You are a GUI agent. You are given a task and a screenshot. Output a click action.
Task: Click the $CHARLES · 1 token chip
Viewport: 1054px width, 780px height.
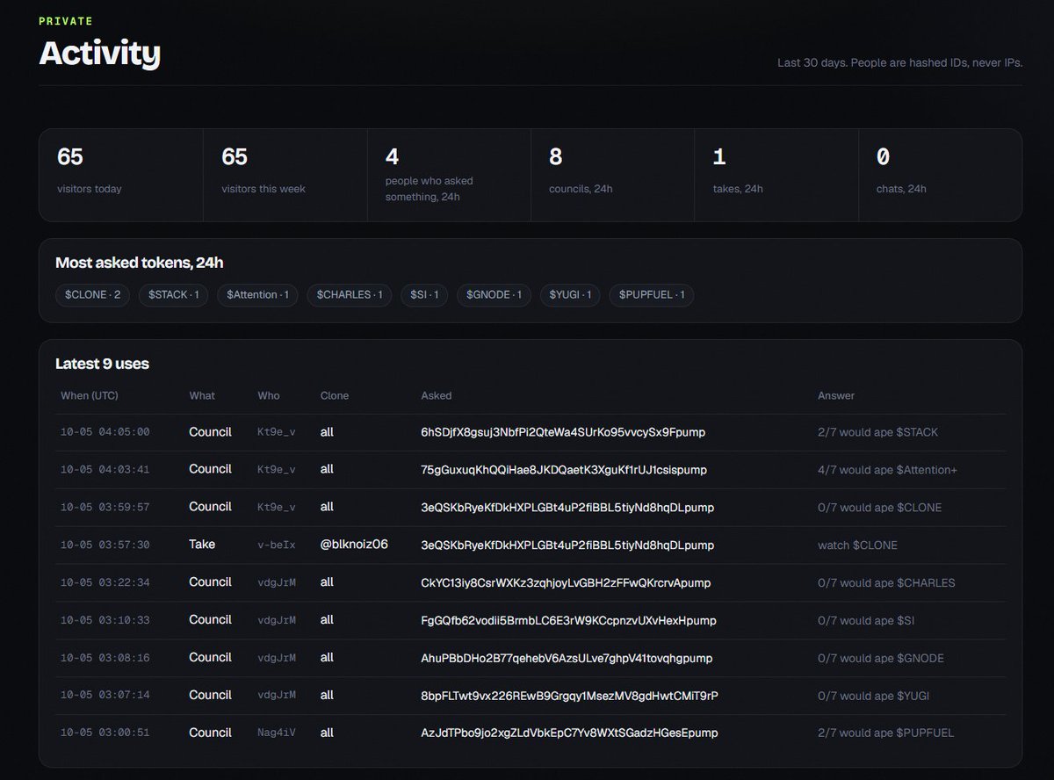point(350,295)
